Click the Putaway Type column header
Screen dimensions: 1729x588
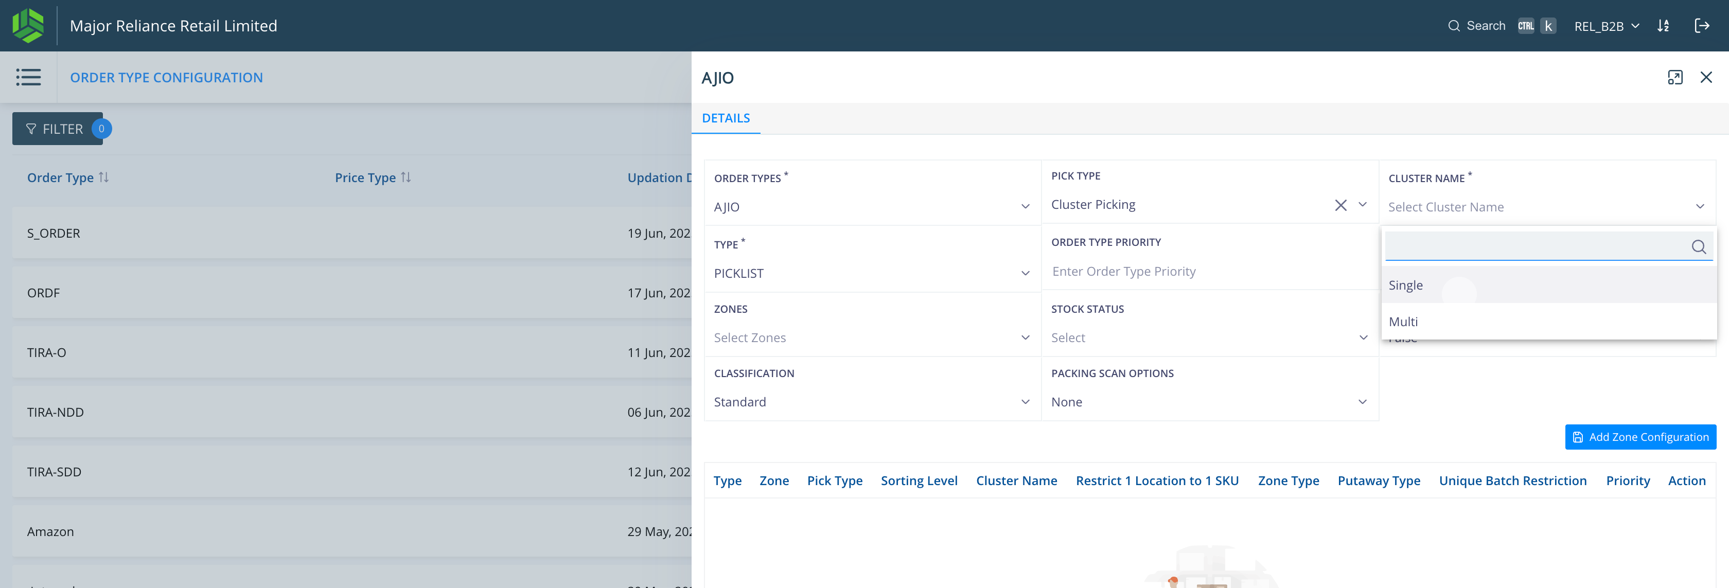pos(1379,480)
